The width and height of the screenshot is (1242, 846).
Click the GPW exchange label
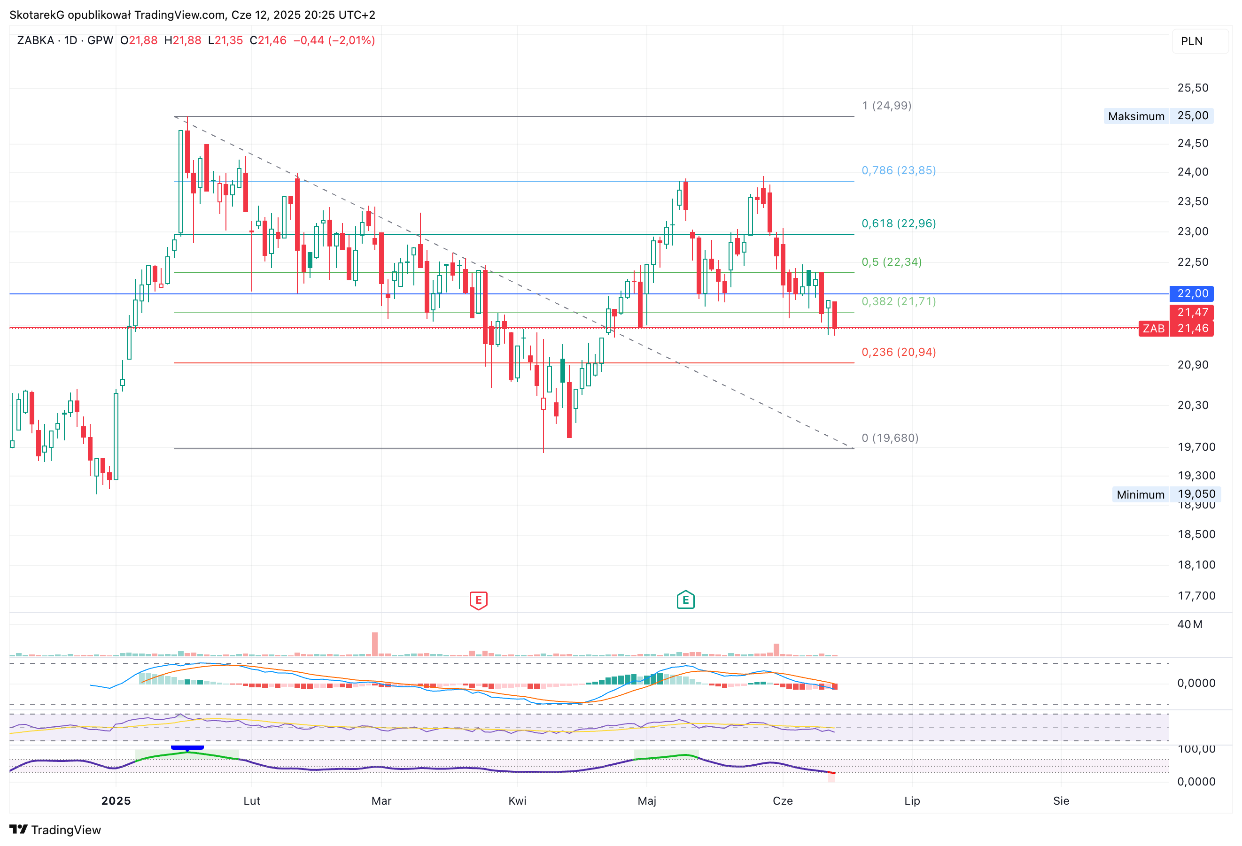(101, 40)
